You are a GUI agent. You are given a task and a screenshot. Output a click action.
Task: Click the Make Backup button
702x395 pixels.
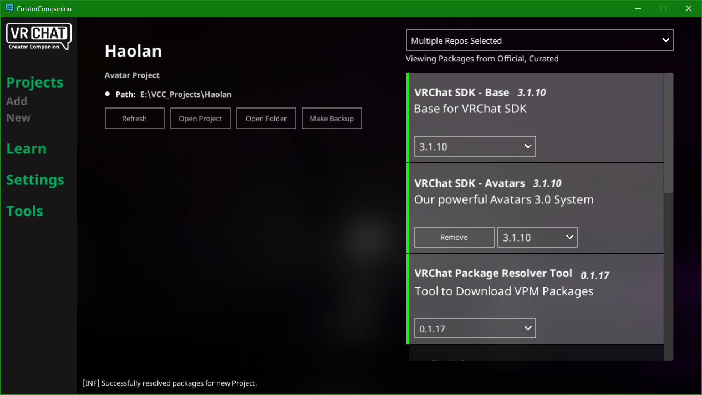pyautogui.click(x=332, y=119)
